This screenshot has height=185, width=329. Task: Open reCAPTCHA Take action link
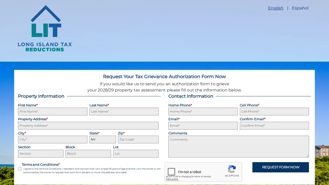click(x=172, y=179)
